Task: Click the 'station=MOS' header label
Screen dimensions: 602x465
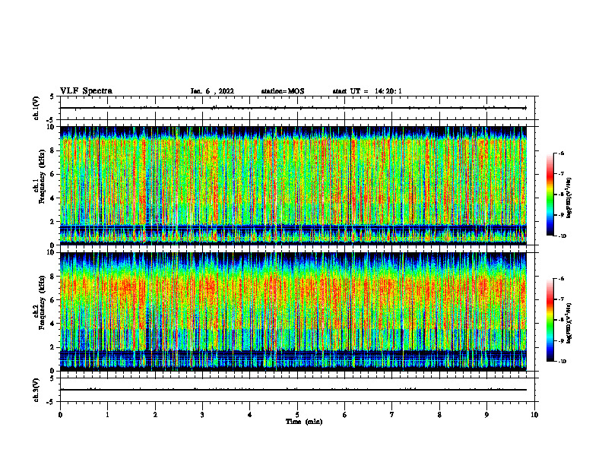Action: tap(283, 91)
